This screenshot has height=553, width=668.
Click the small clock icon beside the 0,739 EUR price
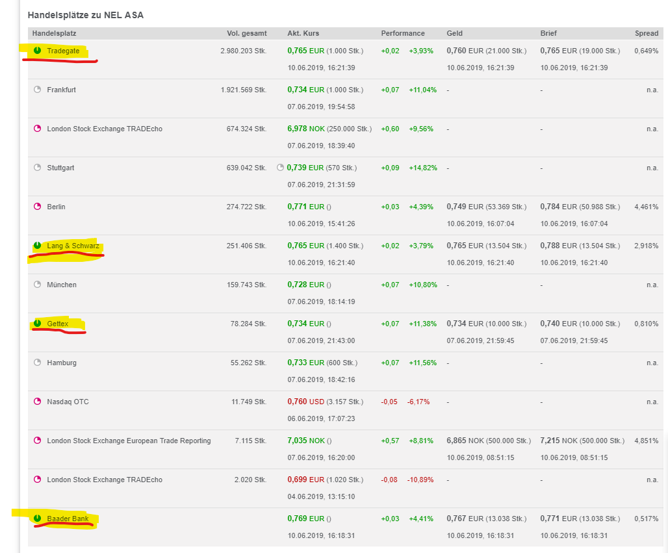pos(281,168)
